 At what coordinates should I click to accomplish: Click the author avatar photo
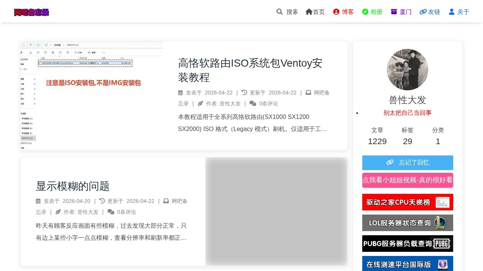(x=408, y=70)
